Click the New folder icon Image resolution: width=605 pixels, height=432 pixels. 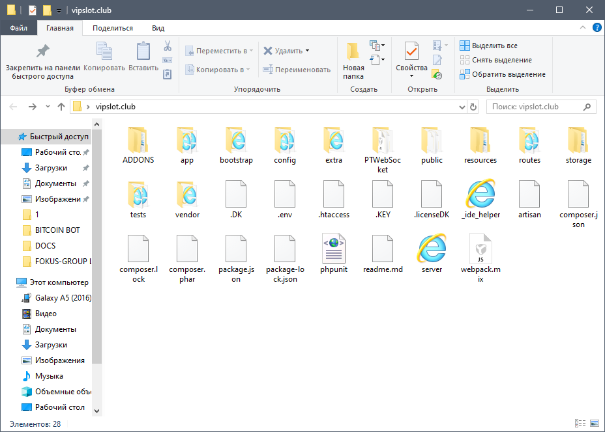coord(353,51)
